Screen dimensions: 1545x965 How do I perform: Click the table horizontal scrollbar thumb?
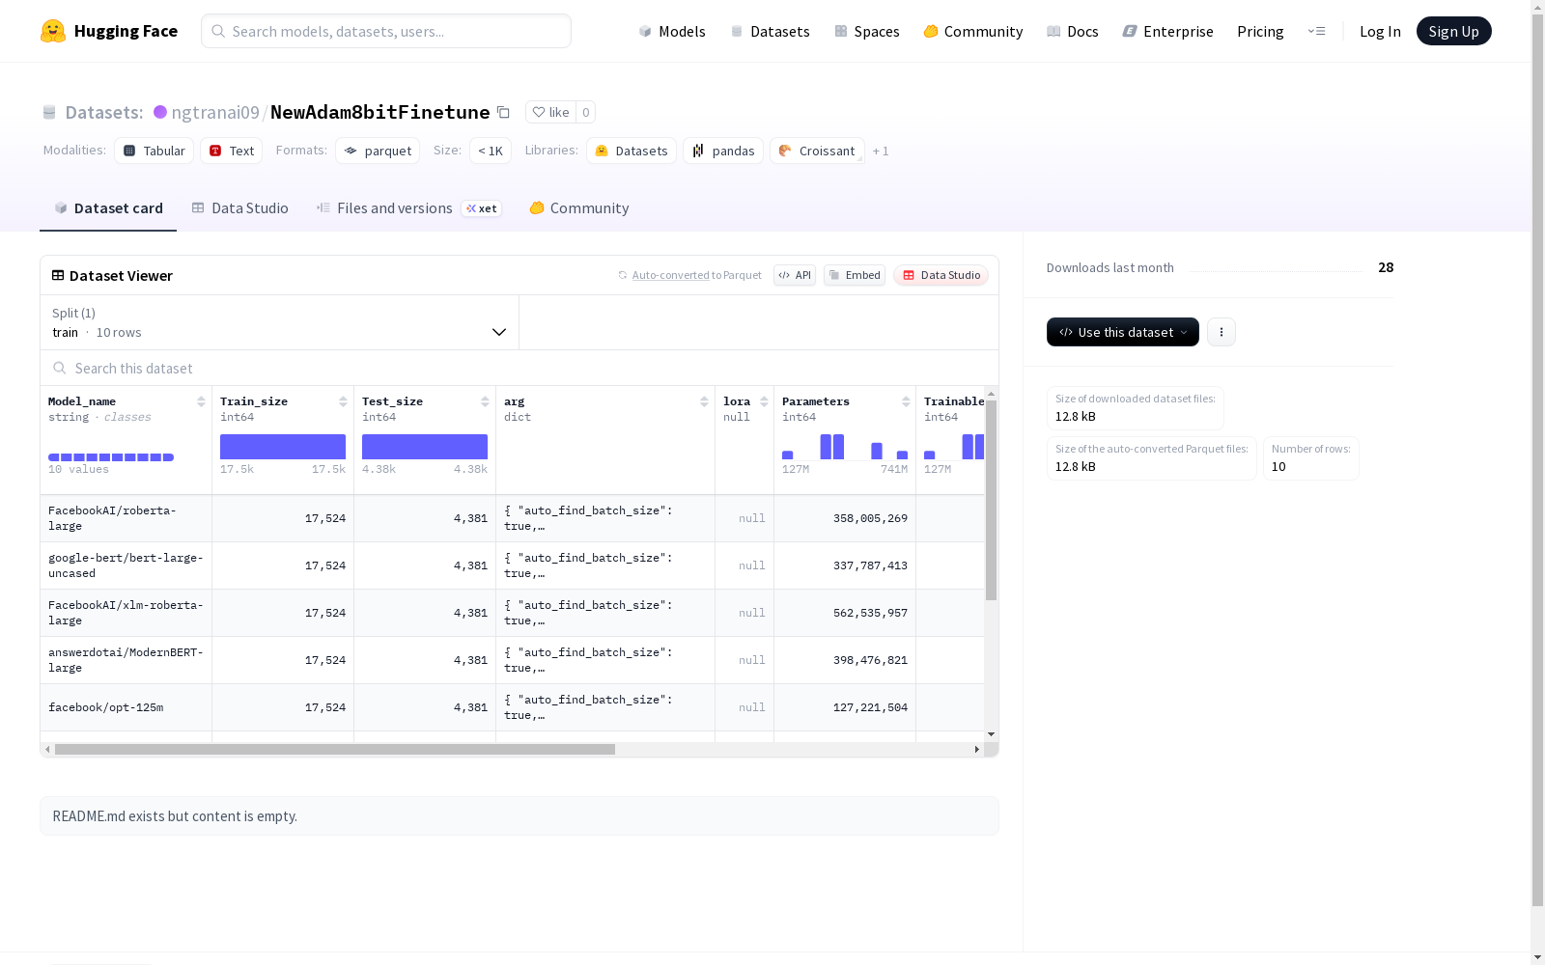tap(335, 749)
